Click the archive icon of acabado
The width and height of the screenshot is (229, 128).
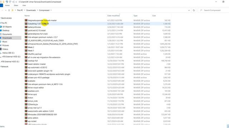click(x=26, y=81)
